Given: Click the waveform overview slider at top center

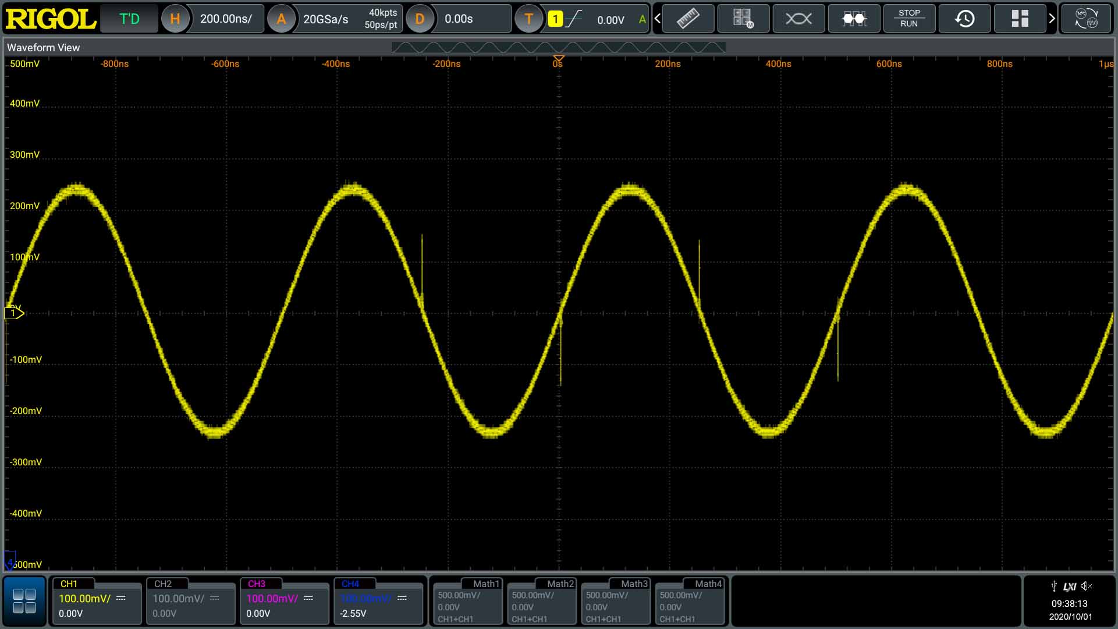Looking at the screenshot, I should pos(559,48).
